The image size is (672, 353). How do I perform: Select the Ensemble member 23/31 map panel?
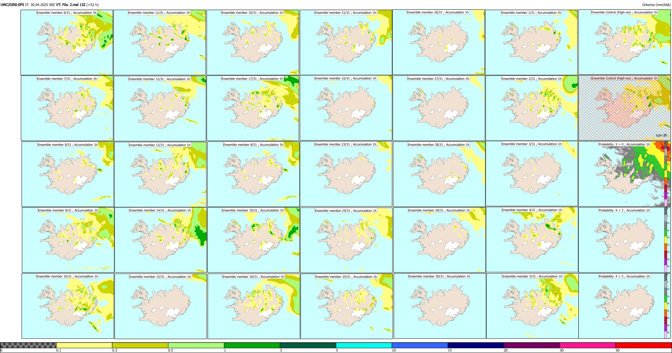click(x=346, y=174)
